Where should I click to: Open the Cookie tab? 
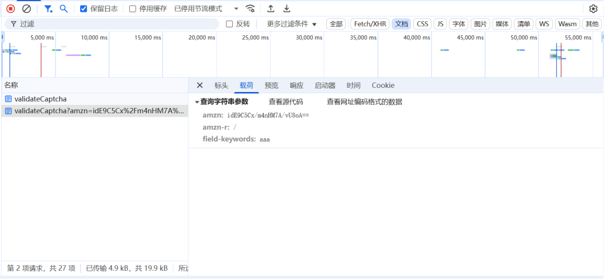[x=383, y=86]
